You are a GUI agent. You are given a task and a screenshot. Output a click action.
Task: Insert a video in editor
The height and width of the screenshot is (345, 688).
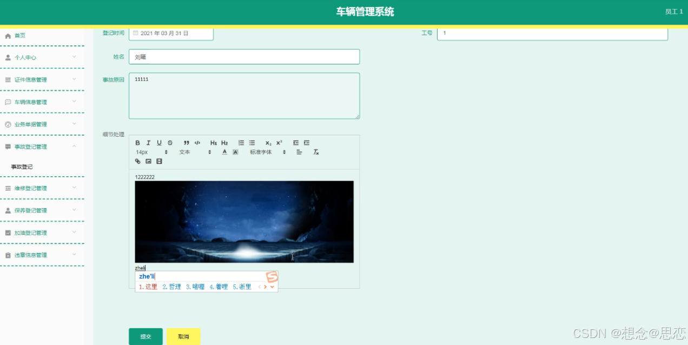(159, 161)
